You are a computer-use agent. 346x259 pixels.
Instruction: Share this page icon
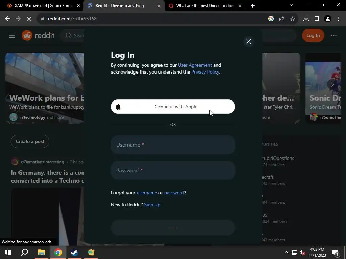click(281, 19)
